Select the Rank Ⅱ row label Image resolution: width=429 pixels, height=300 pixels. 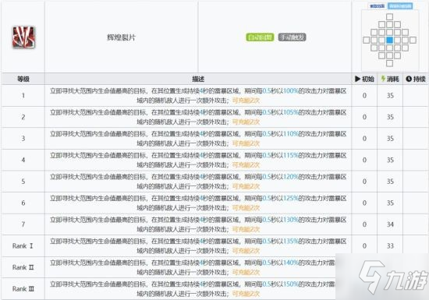tap(23, 267)
